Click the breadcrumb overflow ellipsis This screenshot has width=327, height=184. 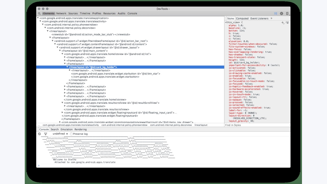[x=39, y=125]
